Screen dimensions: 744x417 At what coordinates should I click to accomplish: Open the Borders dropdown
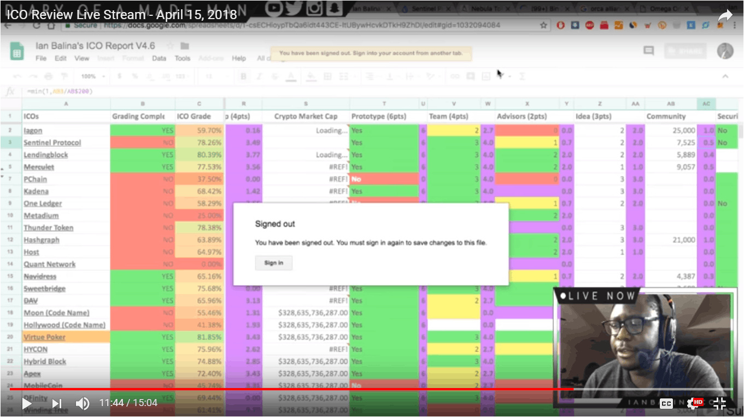327,77
